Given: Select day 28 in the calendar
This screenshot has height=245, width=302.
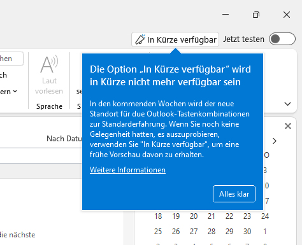Looking at the screenshot, I should point(212,232).
